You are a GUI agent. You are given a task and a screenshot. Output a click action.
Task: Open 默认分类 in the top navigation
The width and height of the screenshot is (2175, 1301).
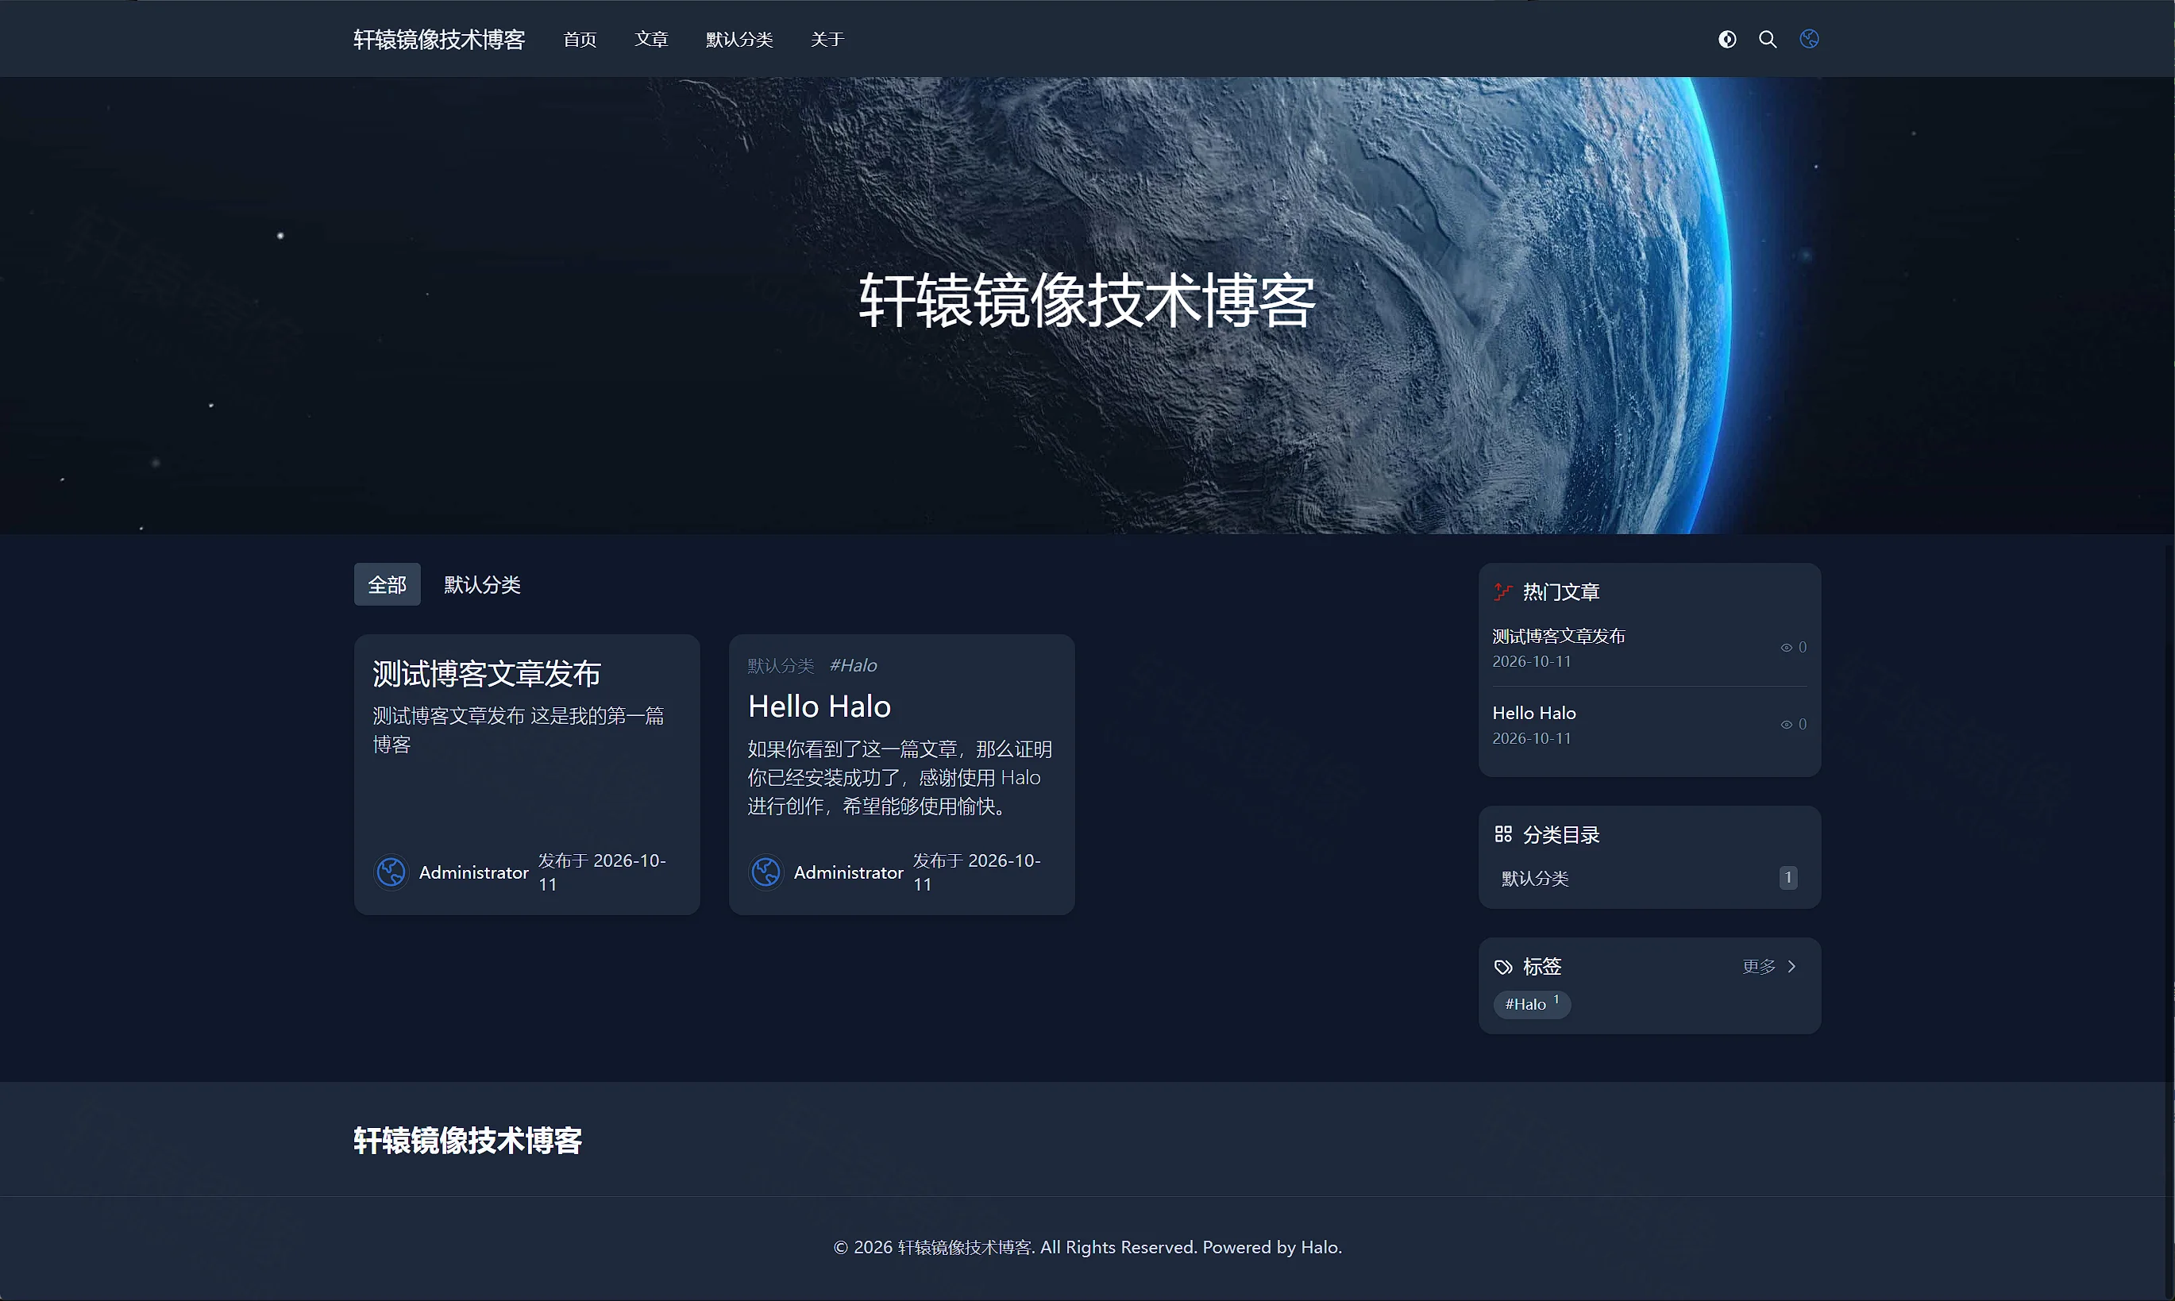click(739, 40)
